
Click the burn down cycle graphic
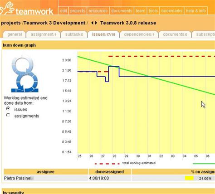coord(24,74)
